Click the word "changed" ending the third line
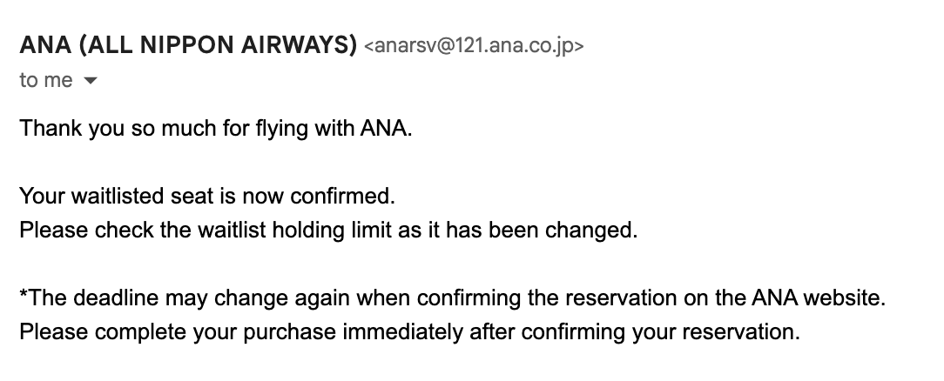Image resolution: width=944 pixels, height=381 pixels. [603, 231]
